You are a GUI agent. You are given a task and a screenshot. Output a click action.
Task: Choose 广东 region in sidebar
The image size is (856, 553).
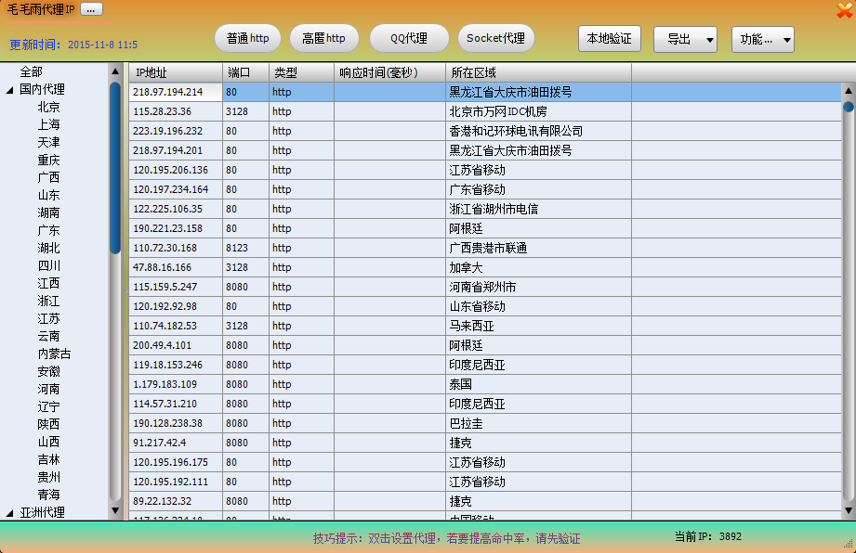pyautogui.click(x=47, y=230)
